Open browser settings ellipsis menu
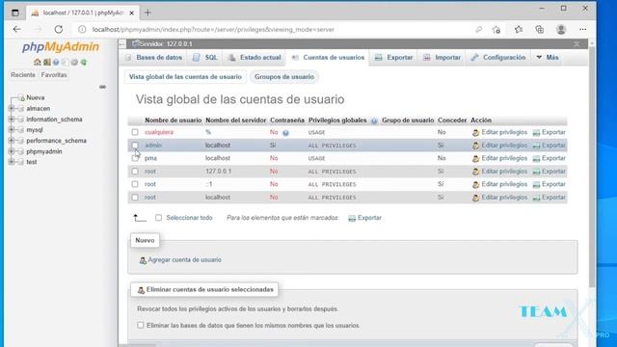The width and height of the screenshot is (617, 347). [x=582, y=30]
